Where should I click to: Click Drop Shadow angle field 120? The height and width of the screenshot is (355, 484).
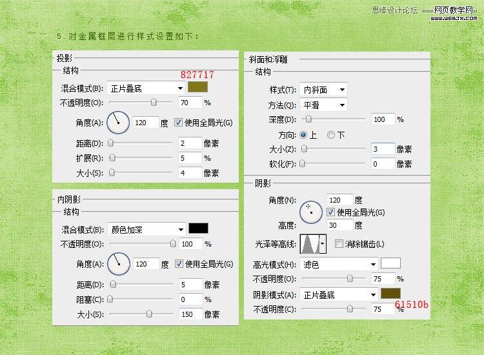(x=146, y=123)
